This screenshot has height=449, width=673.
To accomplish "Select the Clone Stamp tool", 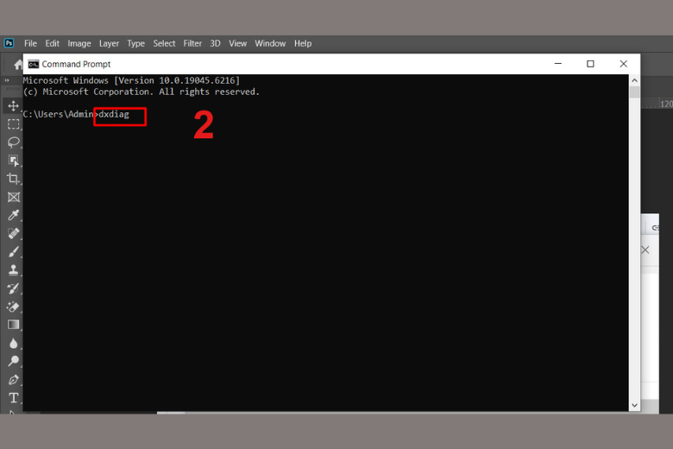I will 13,269.
